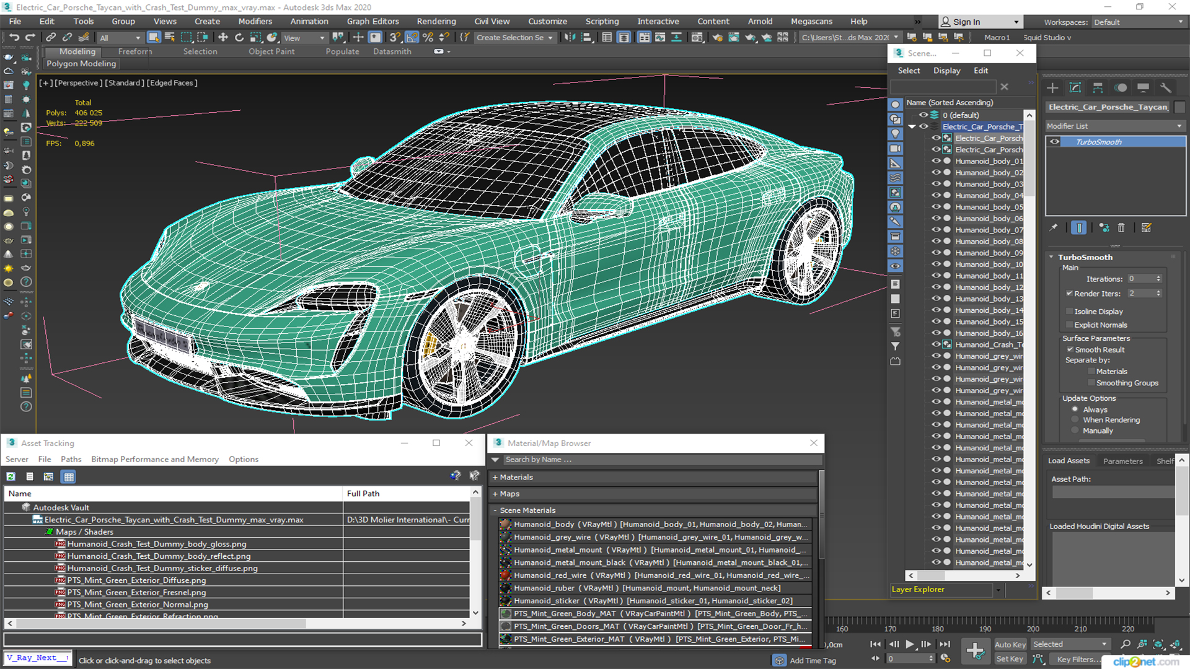Activate the Select and Scale tool

(255, 37)
